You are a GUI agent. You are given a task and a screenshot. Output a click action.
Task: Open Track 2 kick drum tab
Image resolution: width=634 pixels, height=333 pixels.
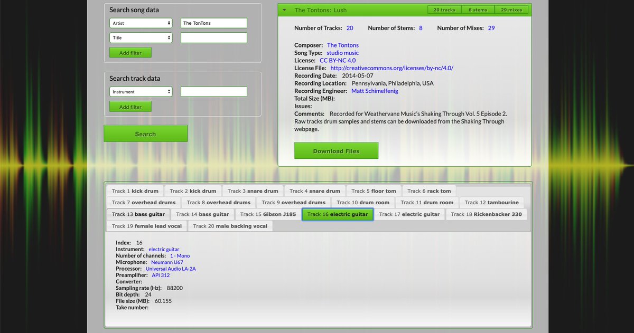coord(193,191)
